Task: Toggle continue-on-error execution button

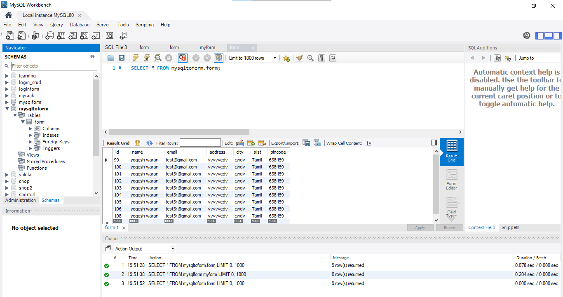Action: [183, 58]
